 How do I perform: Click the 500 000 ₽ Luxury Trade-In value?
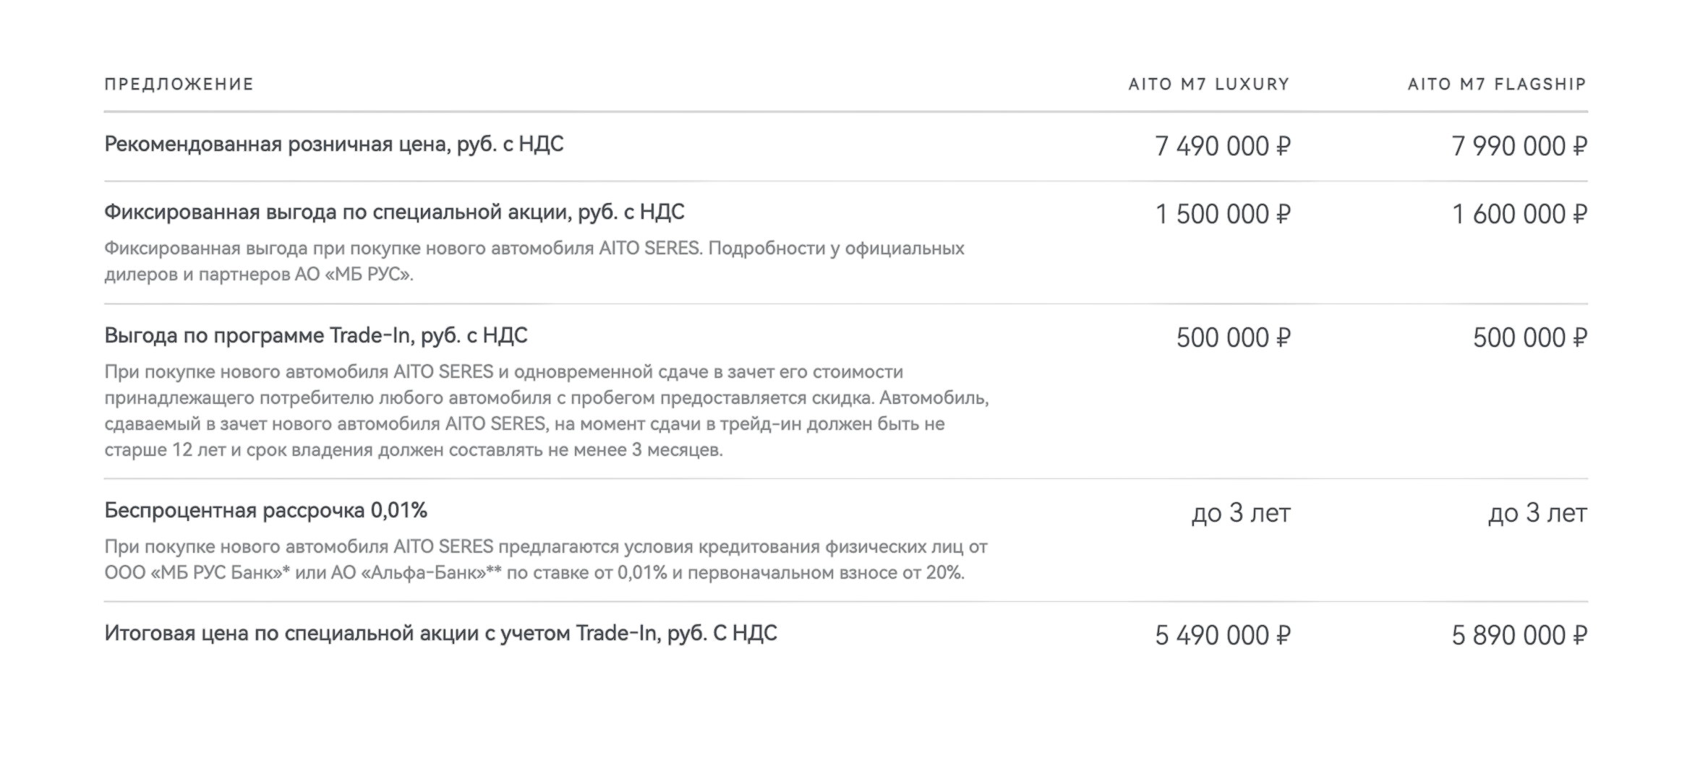[x=1233, y=337]
